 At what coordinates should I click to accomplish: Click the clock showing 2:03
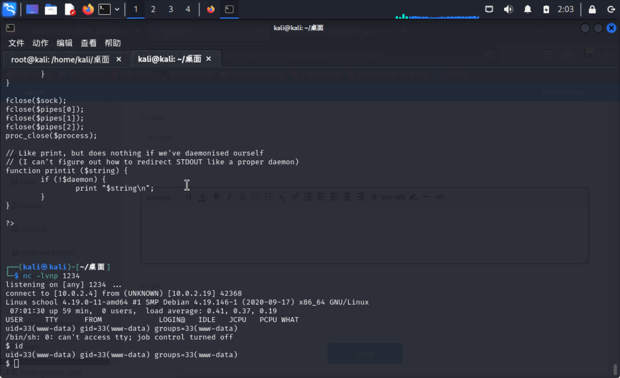[x=566, y=9]
